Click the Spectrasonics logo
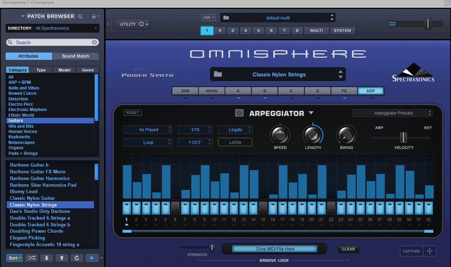The image size is (451, 267). (x=413, y=72)
